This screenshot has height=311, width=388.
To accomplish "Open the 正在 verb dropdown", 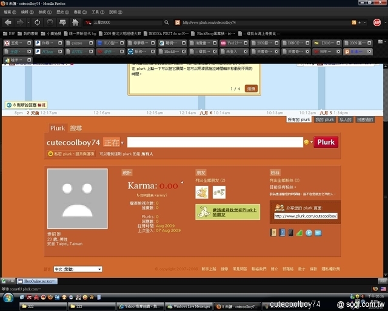I will point(113,142).
